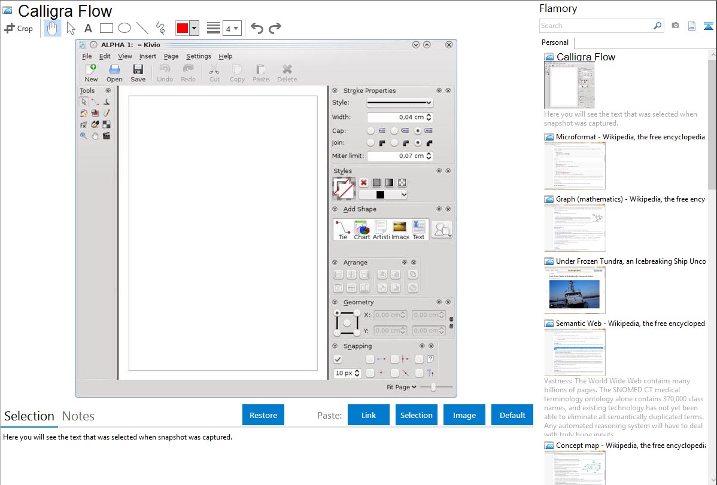The width and height of the screenshot is (717, 485).
Task: Choose the arrow pointer tool
Action: [71, 28]
